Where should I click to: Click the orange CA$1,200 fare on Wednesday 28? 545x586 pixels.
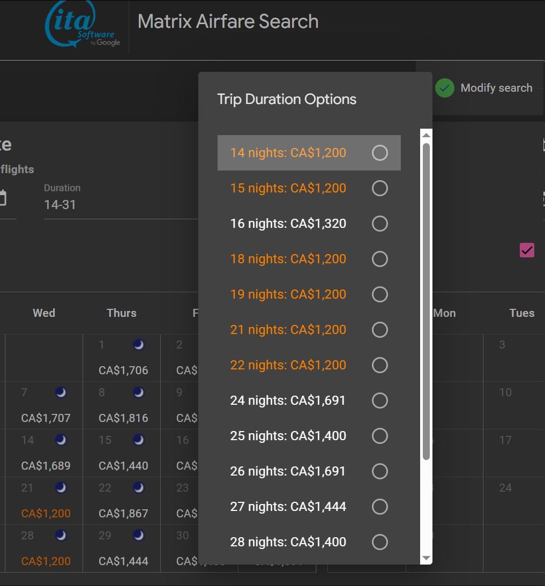pos(46,561)
